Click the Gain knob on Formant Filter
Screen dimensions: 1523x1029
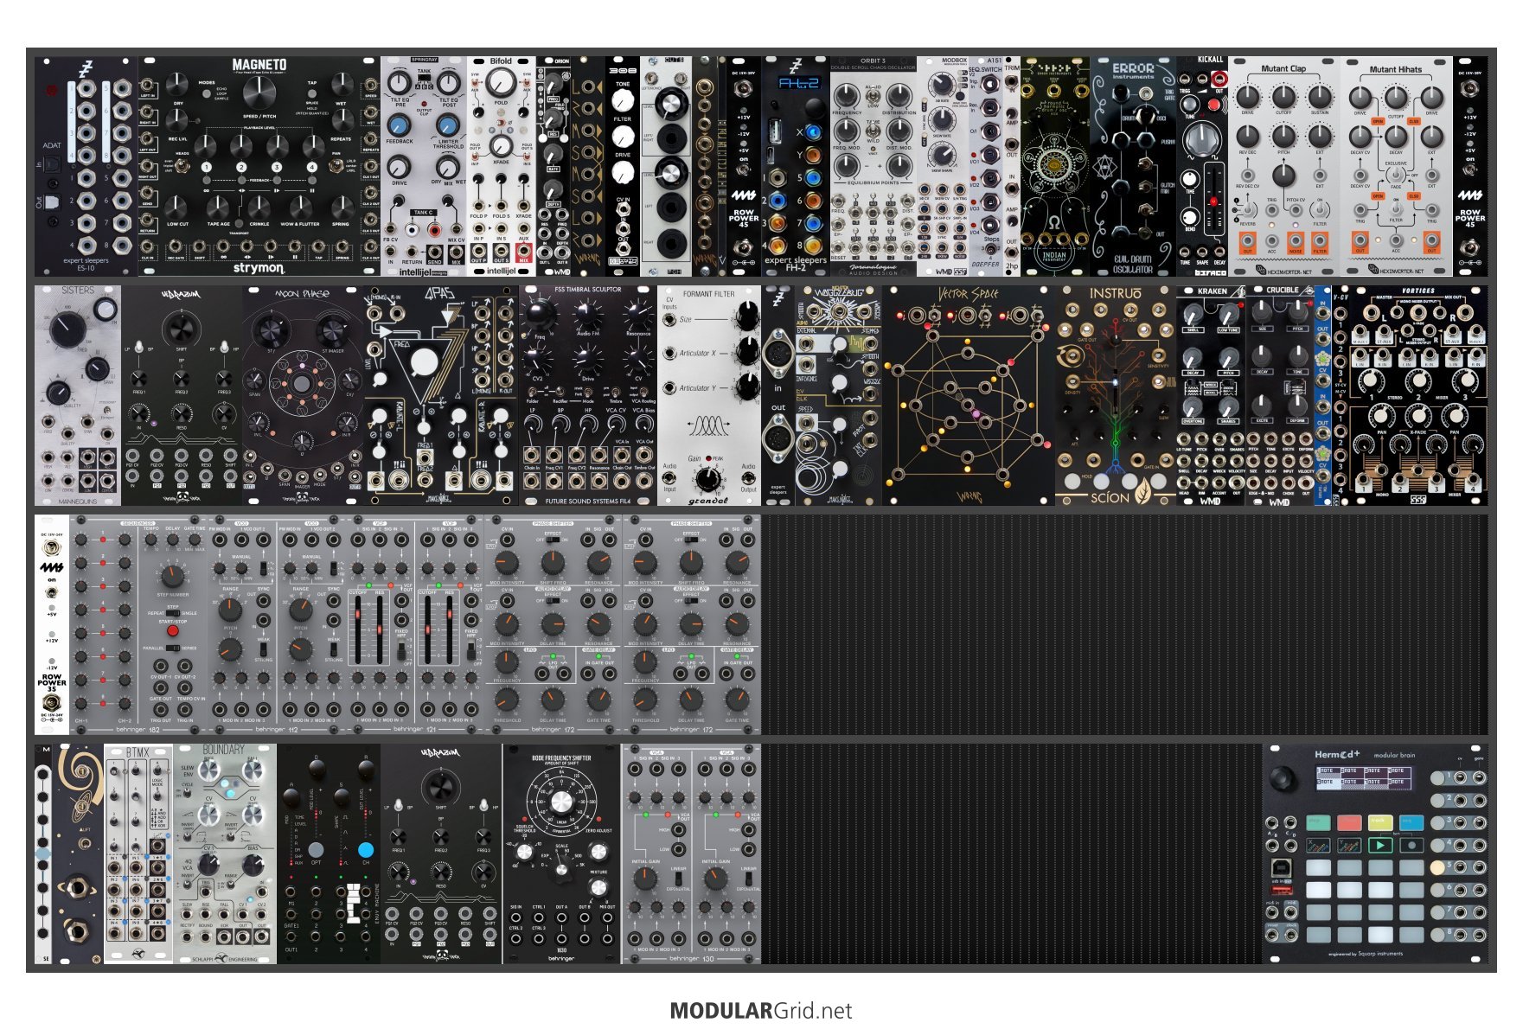[710, 477]
